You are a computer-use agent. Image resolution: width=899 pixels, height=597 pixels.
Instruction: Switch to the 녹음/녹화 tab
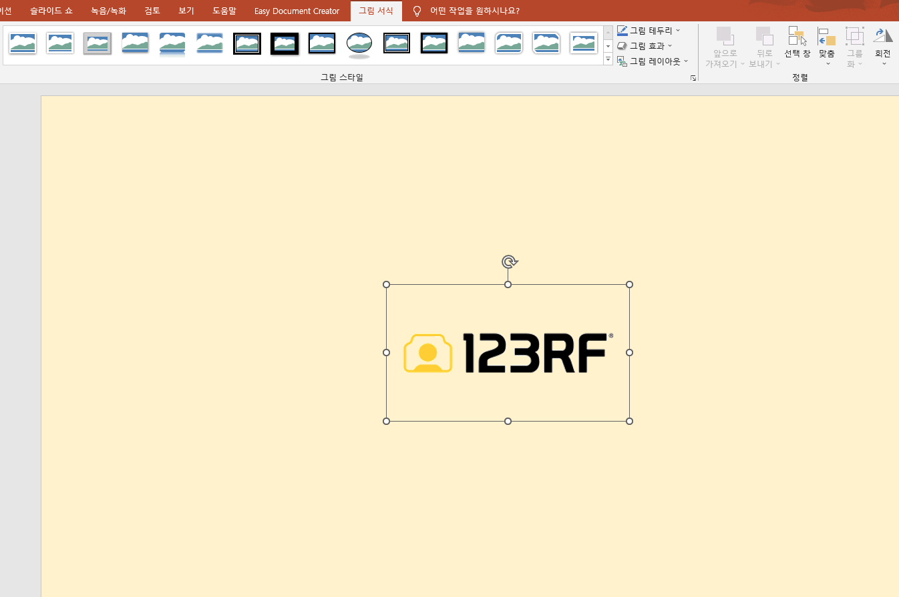coord(108,11)
